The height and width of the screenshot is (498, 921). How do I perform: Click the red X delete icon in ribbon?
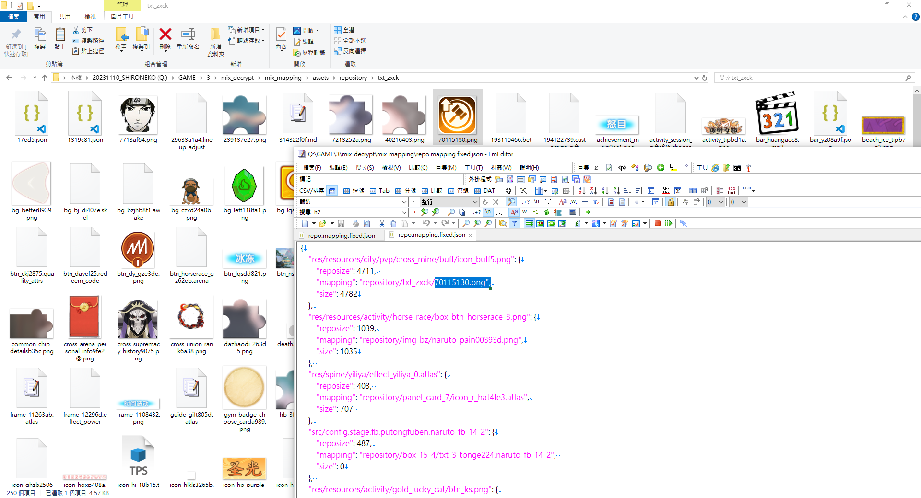click(165, 35)
